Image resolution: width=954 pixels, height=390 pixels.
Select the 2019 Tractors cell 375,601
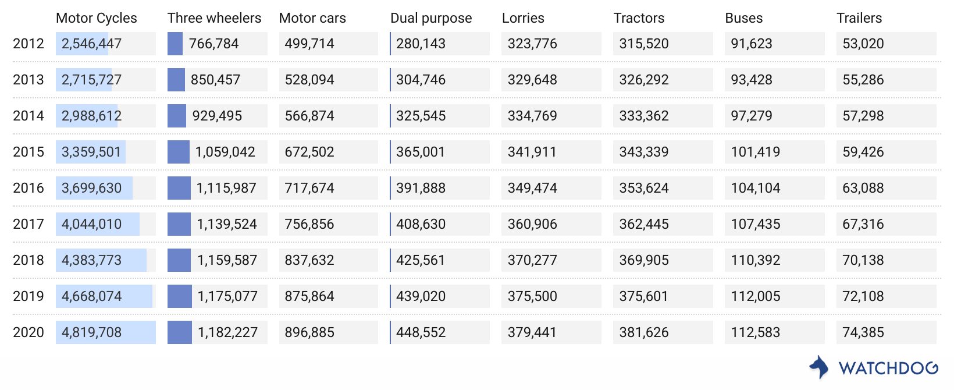(663, 296)
